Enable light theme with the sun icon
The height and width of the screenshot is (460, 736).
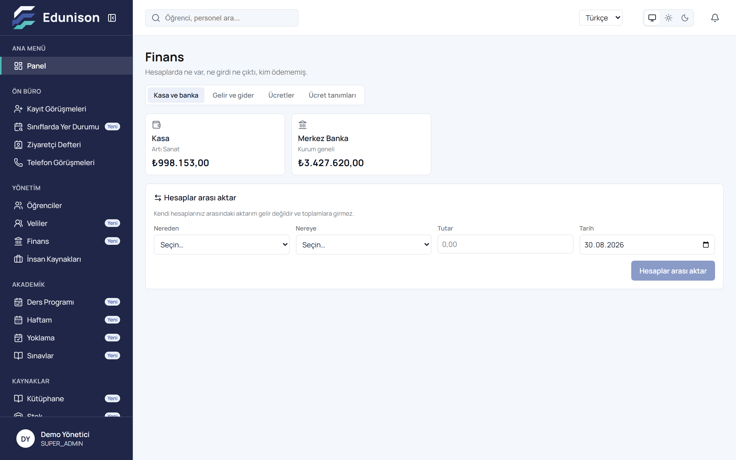pos(669,18)
